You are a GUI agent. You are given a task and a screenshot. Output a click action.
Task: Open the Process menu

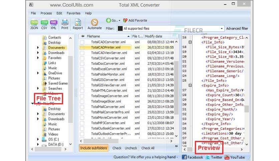[x=46, y=13]
